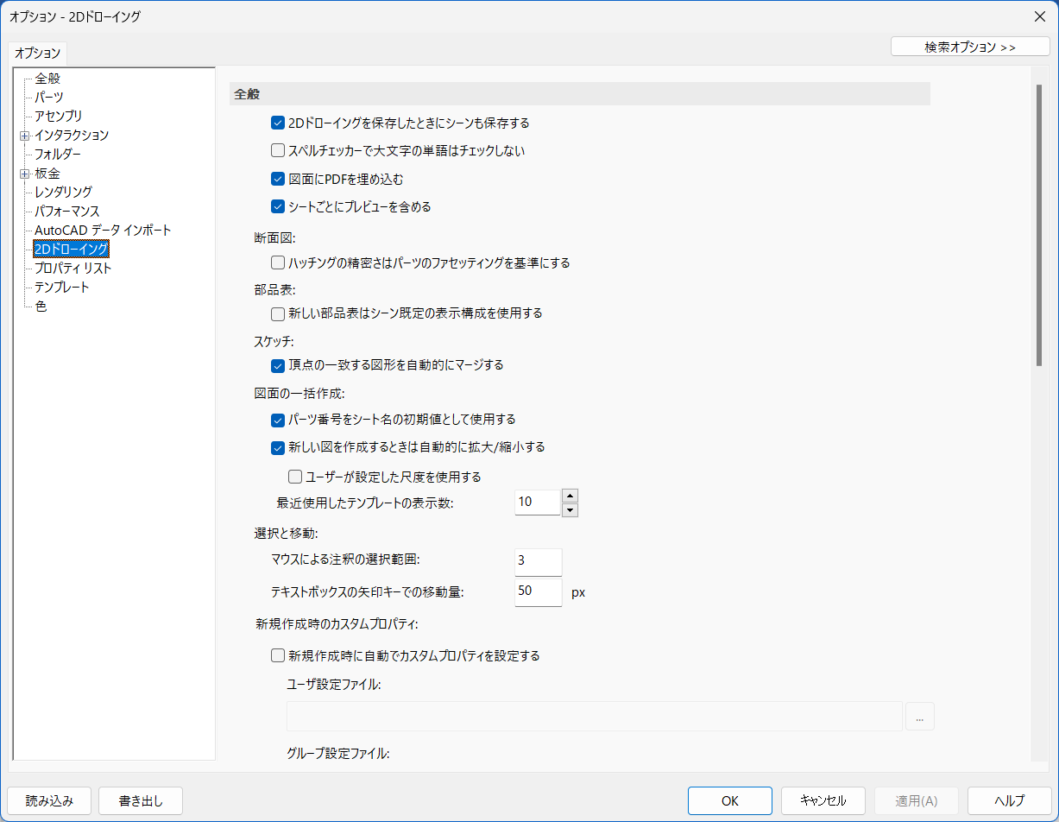The height and width of the screenshot is (822, 1059).
Task: Open the テンプレート settings page
Action: (61, 287)
